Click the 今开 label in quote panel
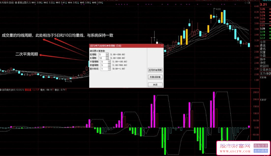The height and width of the screenshot is (156, 271). (x=263, y=42)
